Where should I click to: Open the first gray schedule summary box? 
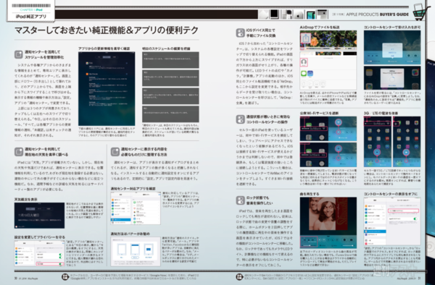pos(170,60)
